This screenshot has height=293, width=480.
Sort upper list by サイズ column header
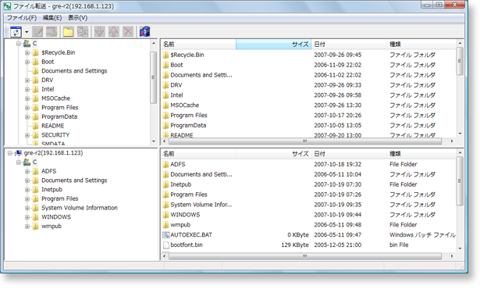tap(273, 45)
